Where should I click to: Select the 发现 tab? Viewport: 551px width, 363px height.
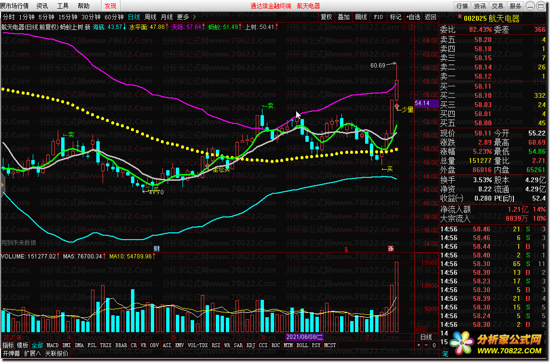click(110, 6)
